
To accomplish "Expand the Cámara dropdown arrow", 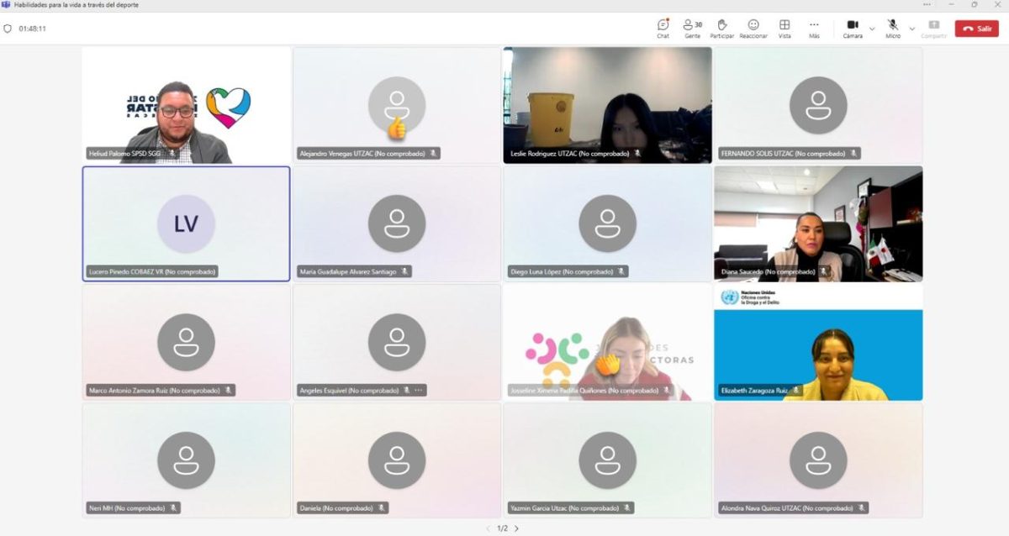I will click(872, 28).
